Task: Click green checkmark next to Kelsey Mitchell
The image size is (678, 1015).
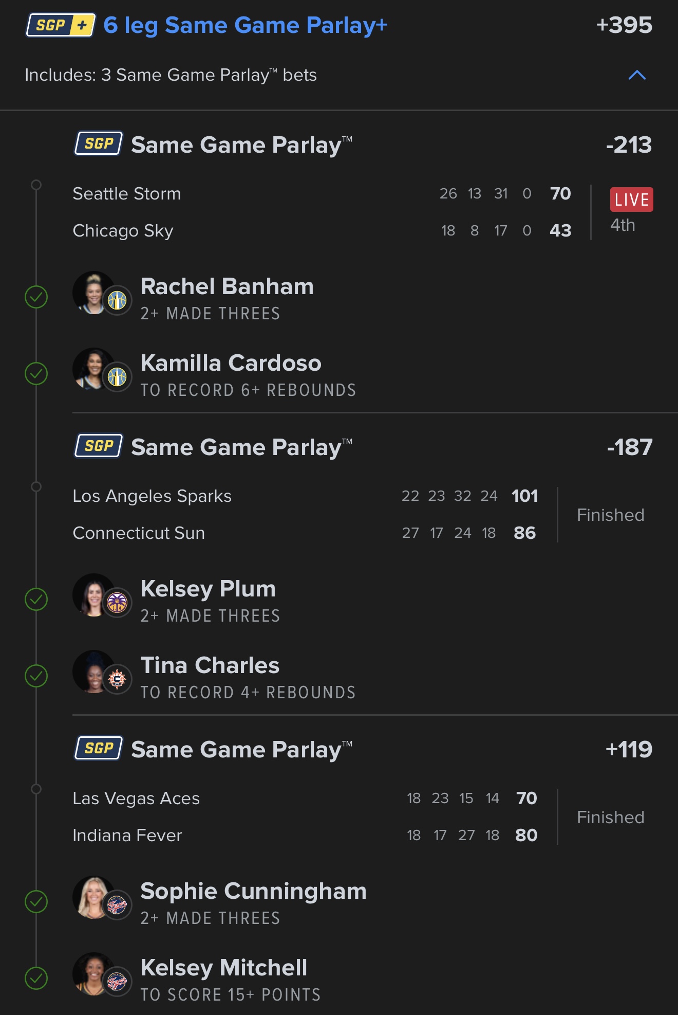Action: (x=36, y=978)
